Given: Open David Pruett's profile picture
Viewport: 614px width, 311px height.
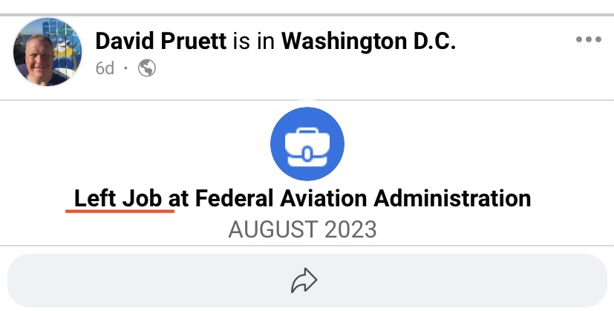Looking at the screenshot, I should tap(48, 51).
